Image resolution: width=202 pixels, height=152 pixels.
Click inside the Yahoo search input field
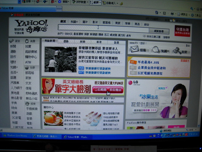pyautogui.click(x=103, y=28)
